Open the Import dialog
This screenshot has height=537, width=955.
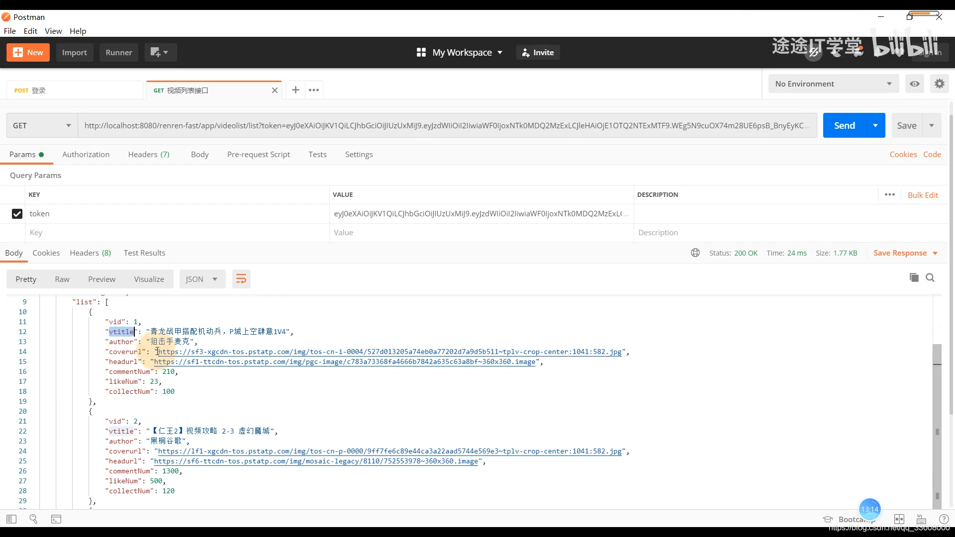74,52
